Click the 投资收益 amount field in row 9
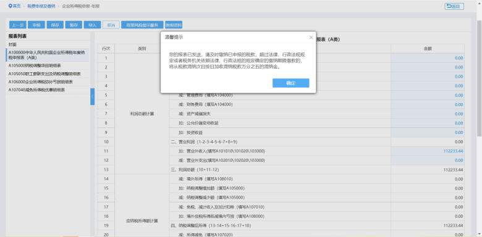Image resolution: width=482 pixels, height=237 pixels. [x=428, y=133]
